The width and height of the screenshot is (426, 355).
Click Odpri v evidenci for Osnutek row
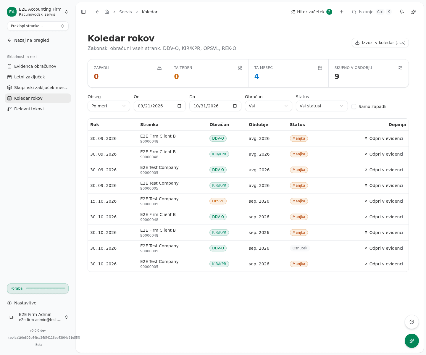pos(384,248)
